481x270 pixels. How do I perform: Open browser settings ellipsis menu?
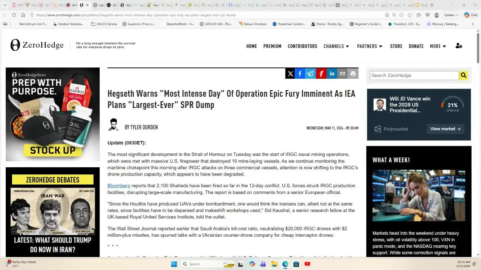[457, 15]
